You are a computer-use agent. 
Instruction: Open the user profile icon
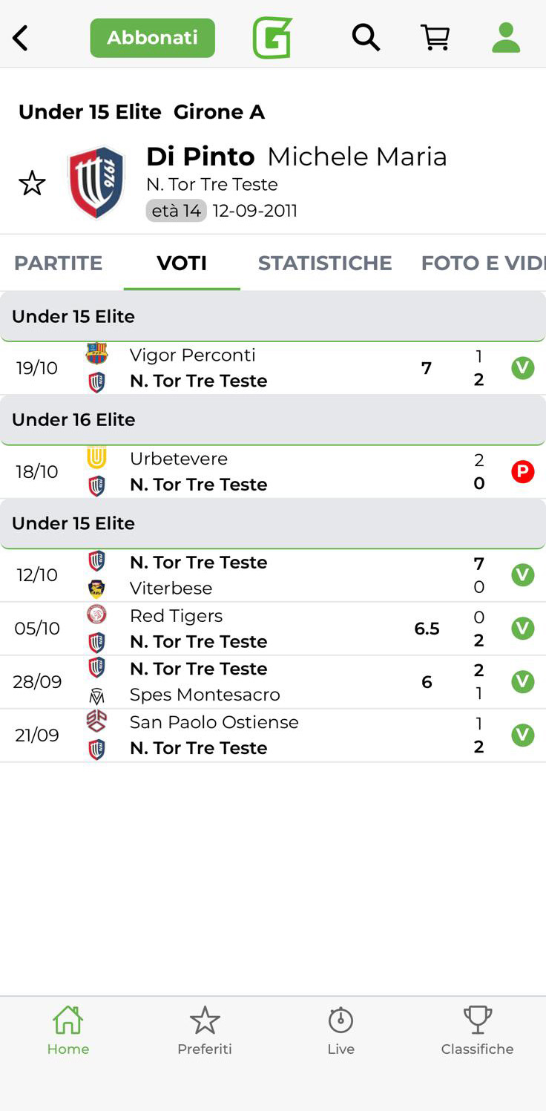(x=506, y=37)
